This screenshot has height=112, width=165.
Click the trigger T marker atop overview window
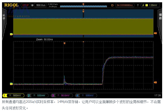pyautogui.click(x=83, y=11)
